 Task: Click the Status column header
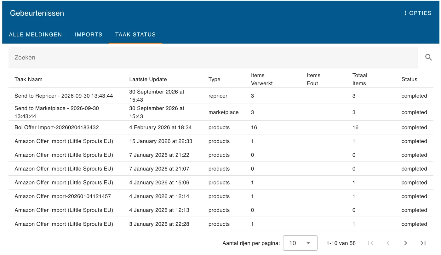pyautogui.click(x=409, y=79)
